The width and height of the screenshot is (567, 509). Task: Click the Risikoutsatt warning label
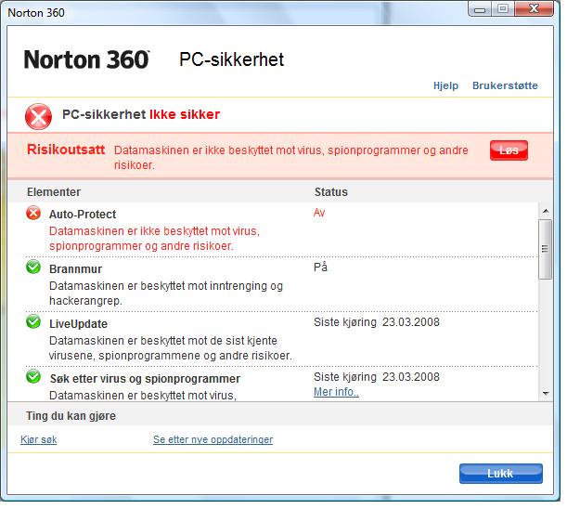(x=66, y=150)
